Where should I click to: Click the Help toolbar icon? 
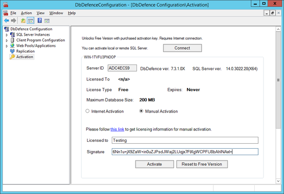pos(40,21)
